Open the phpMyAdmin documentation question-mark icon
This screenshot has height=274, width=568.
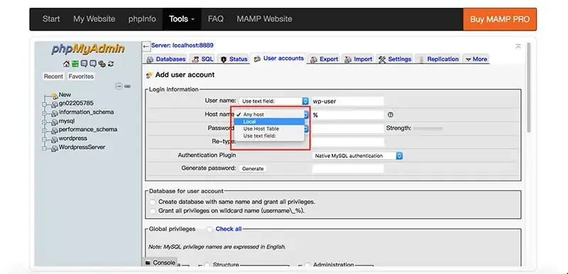[x=84, y=64]
